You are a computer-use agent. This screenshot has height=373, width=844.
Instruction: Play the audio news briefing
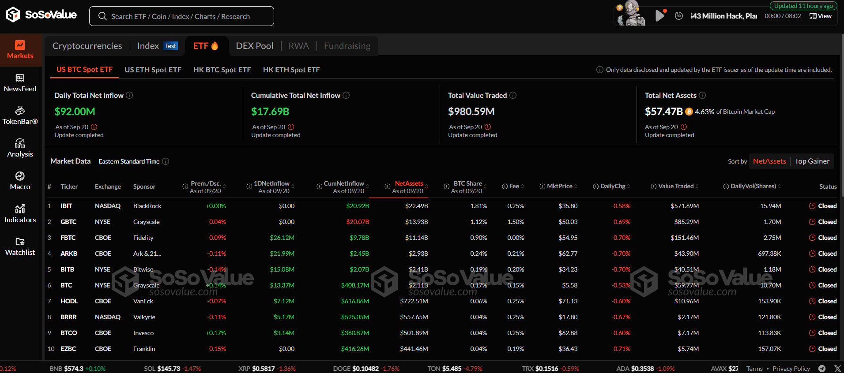pyautogui.click(x=660, y=16)
